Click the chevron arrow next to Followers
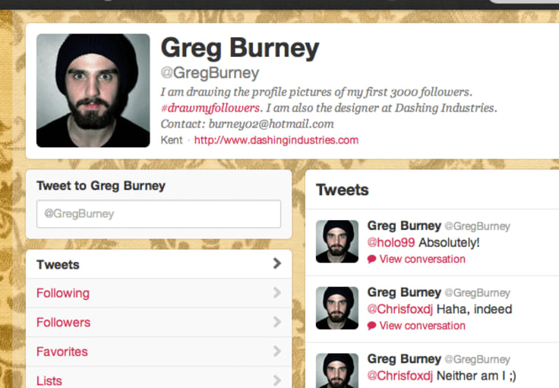 coord(277,322)
